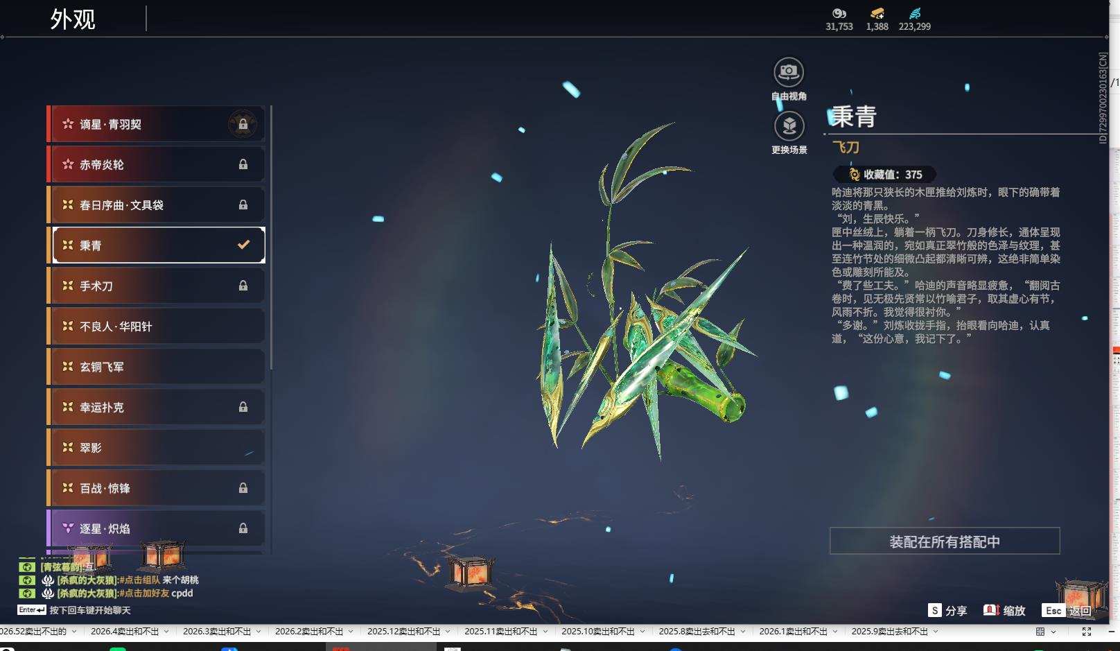
Task: Click the S key share icon
Action: pyautogui.click(x=935, y=610)
